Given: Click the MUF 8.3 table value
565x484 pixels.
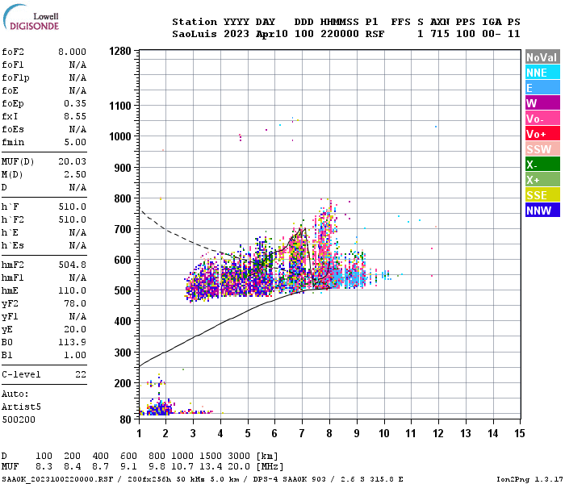Looking at the screenshot, I should click(x=44, y=467).
